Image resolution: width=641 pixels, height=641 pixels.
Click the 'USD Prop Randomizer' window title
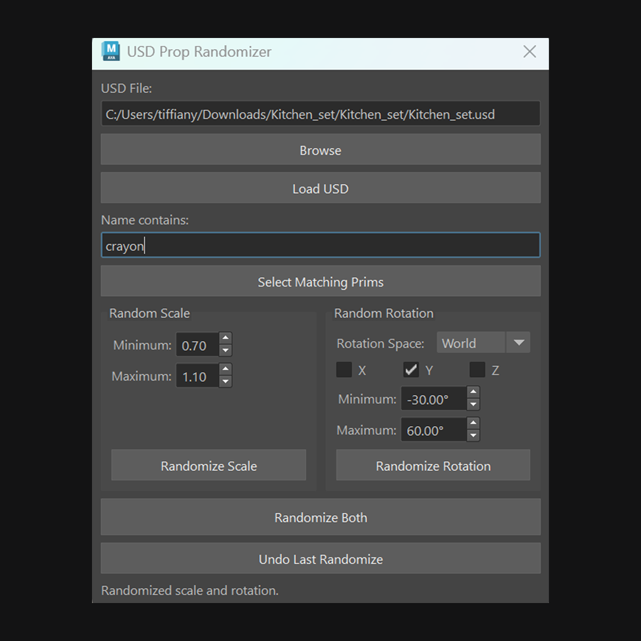(x=199, y=52)
